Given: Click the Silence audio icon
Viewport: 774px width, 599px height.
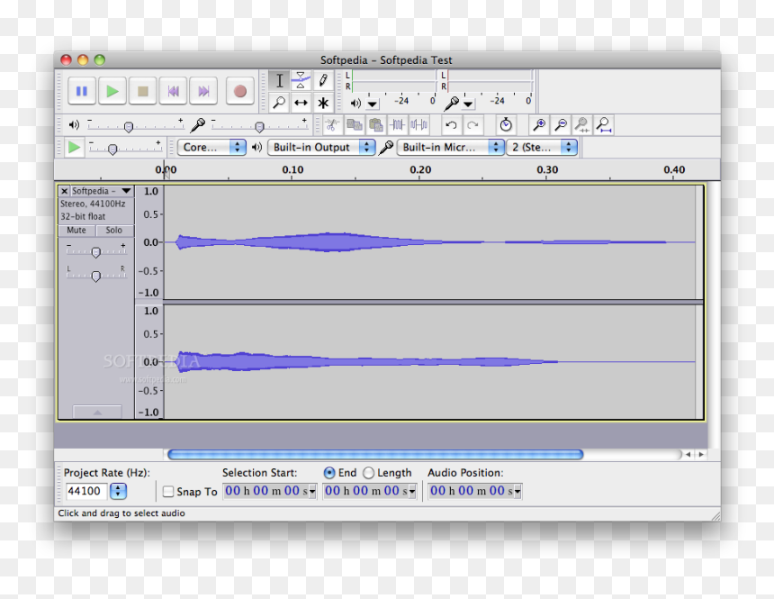Looking at the screenshot, I should click(419, 125).
